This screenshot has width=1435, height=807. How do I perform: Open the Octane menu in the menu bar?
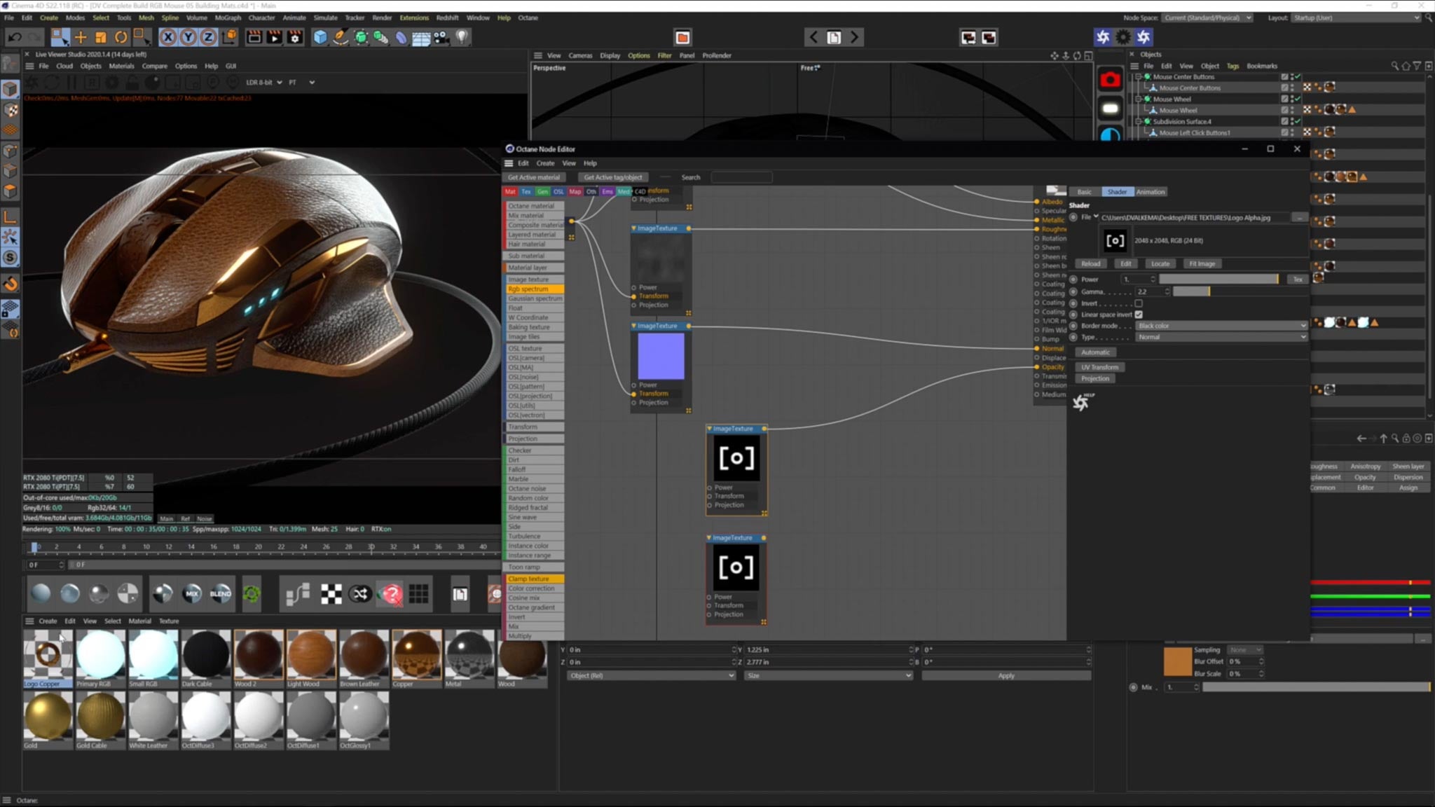coord(528,18)
